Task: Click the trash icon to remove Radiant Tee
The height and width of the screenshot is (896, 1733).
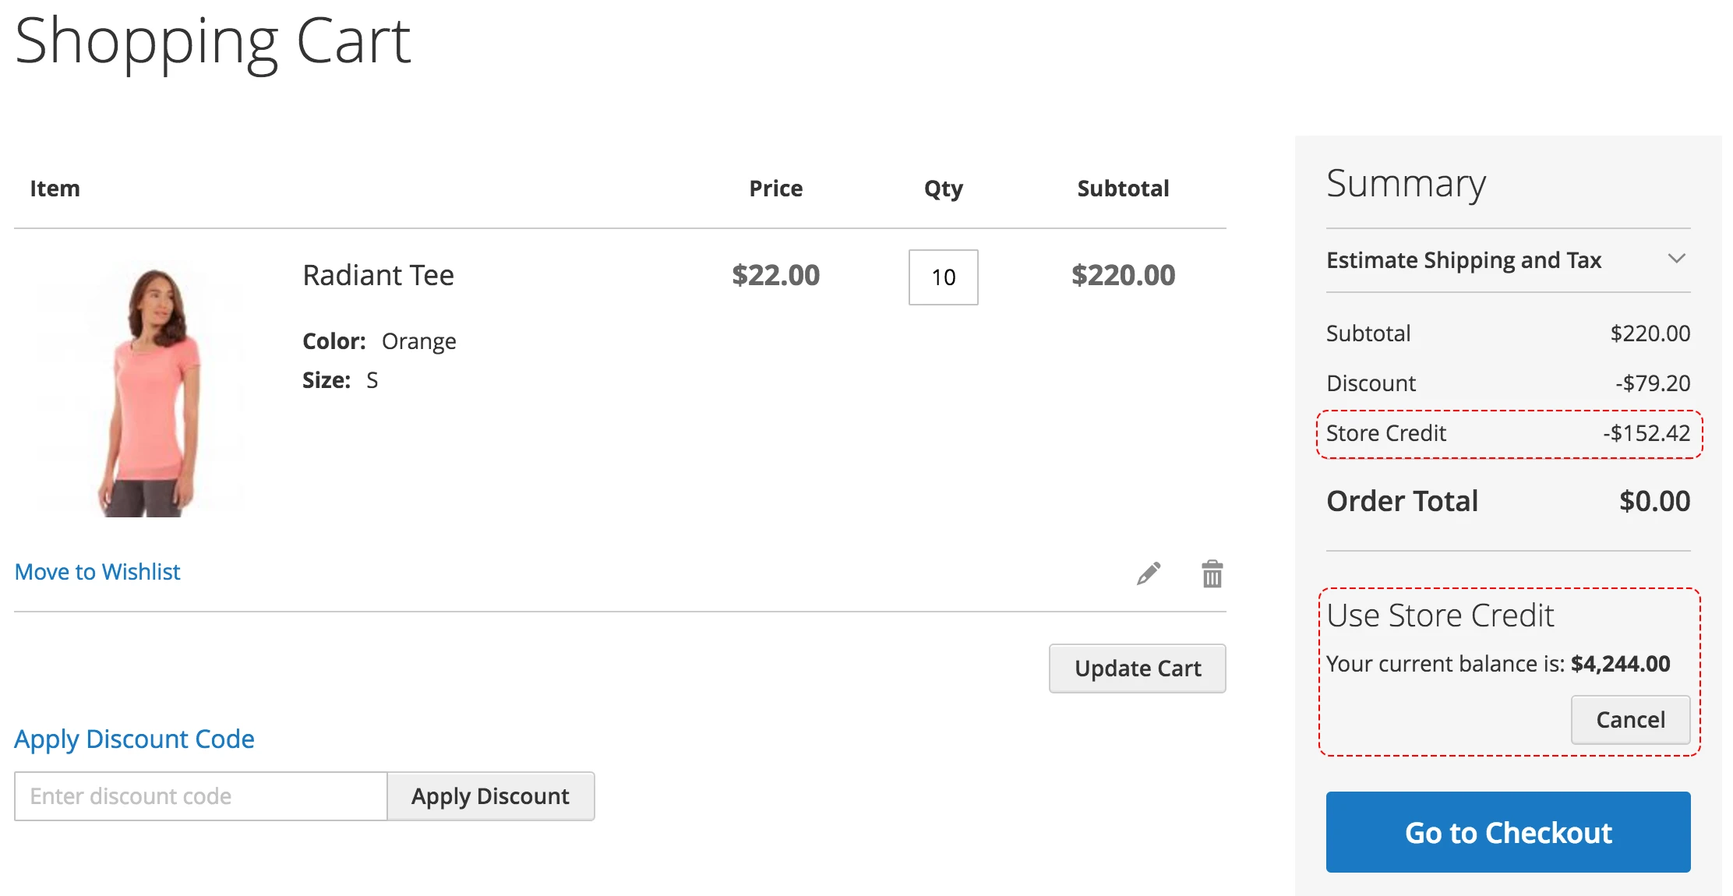Action: (1212, 574)
